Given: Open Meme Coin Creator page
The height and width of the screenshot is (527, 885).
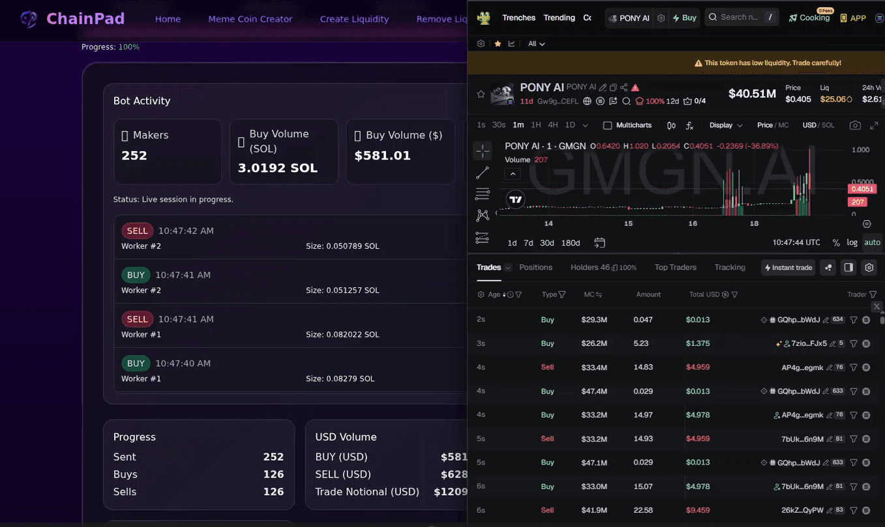Looking at the screenshot, I should (x=250, y=19).
